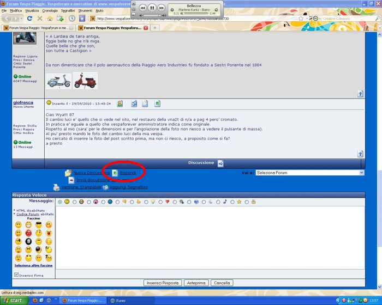The image size is (382, 305).
Task: Click the Inserisci Risposta button
Action: coord(163,283)
